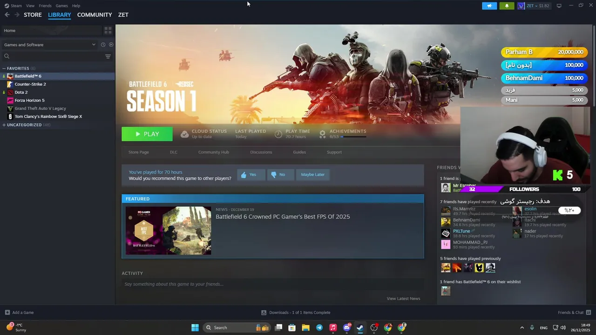Open the View menu
Image resolution: width=596 pixels, height=335 pixels.
pyautogui.click(x=30, y=6)
